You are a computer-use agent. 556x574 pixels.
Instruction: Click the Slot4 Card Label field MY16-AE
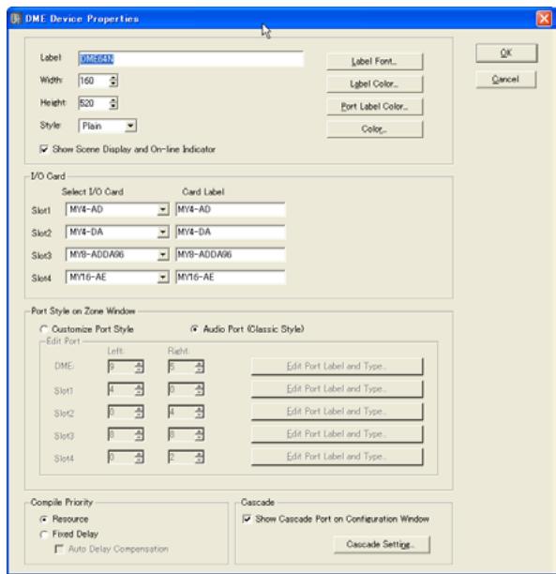click(x=231, y=277)
